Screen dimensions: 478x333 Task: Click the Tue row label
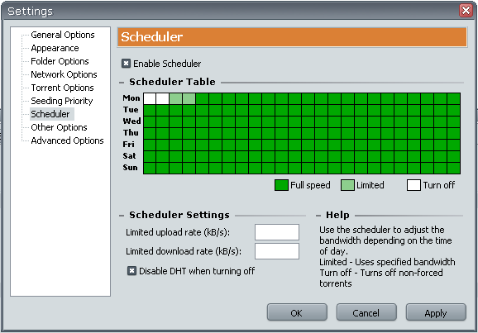[131, 110]
